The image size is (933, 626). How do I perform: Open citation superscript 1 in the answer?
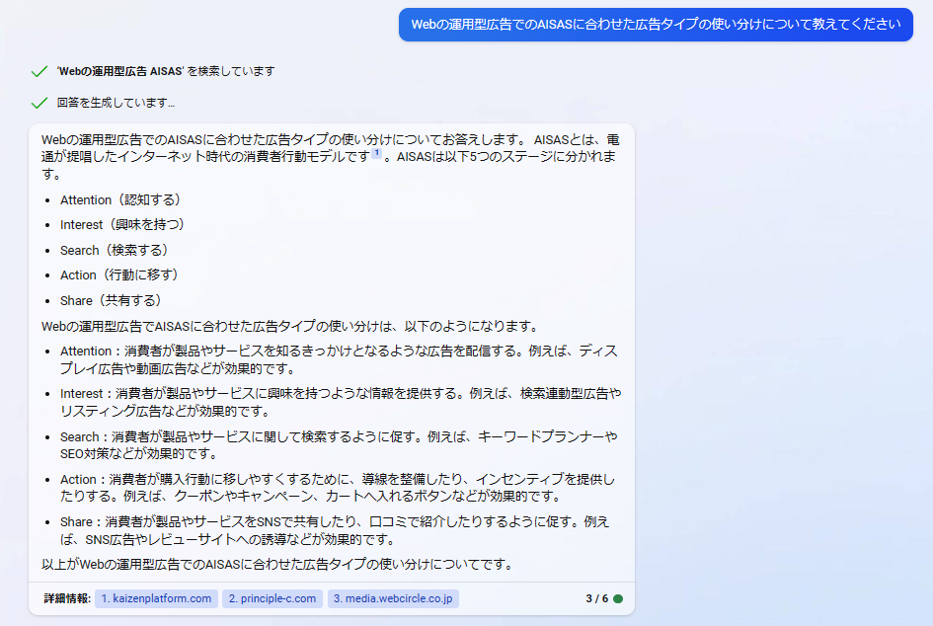point(376,154)
